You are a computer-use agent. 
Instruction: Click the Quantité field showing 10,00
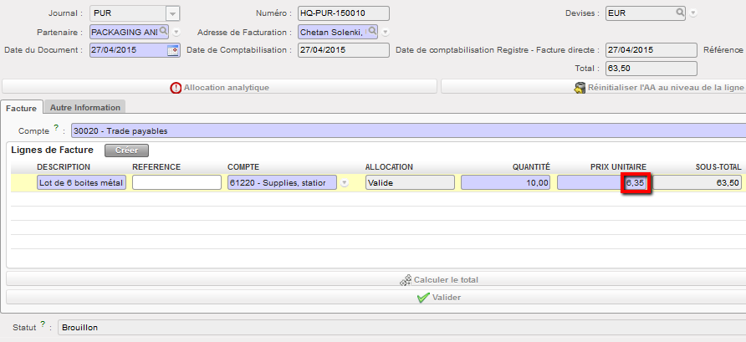tap(505, 182)
